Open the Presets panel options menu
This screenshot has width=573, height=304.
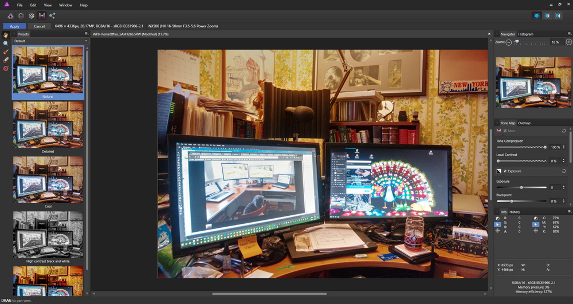pyautogui.click(x=87, y=34)
